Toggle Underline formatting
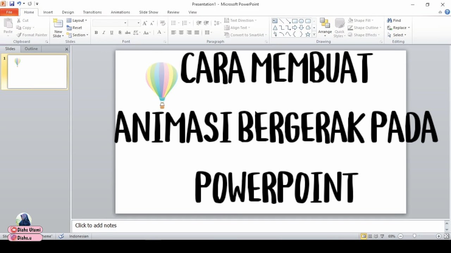Viewport: 451px width, 253px height. [112, 33]
